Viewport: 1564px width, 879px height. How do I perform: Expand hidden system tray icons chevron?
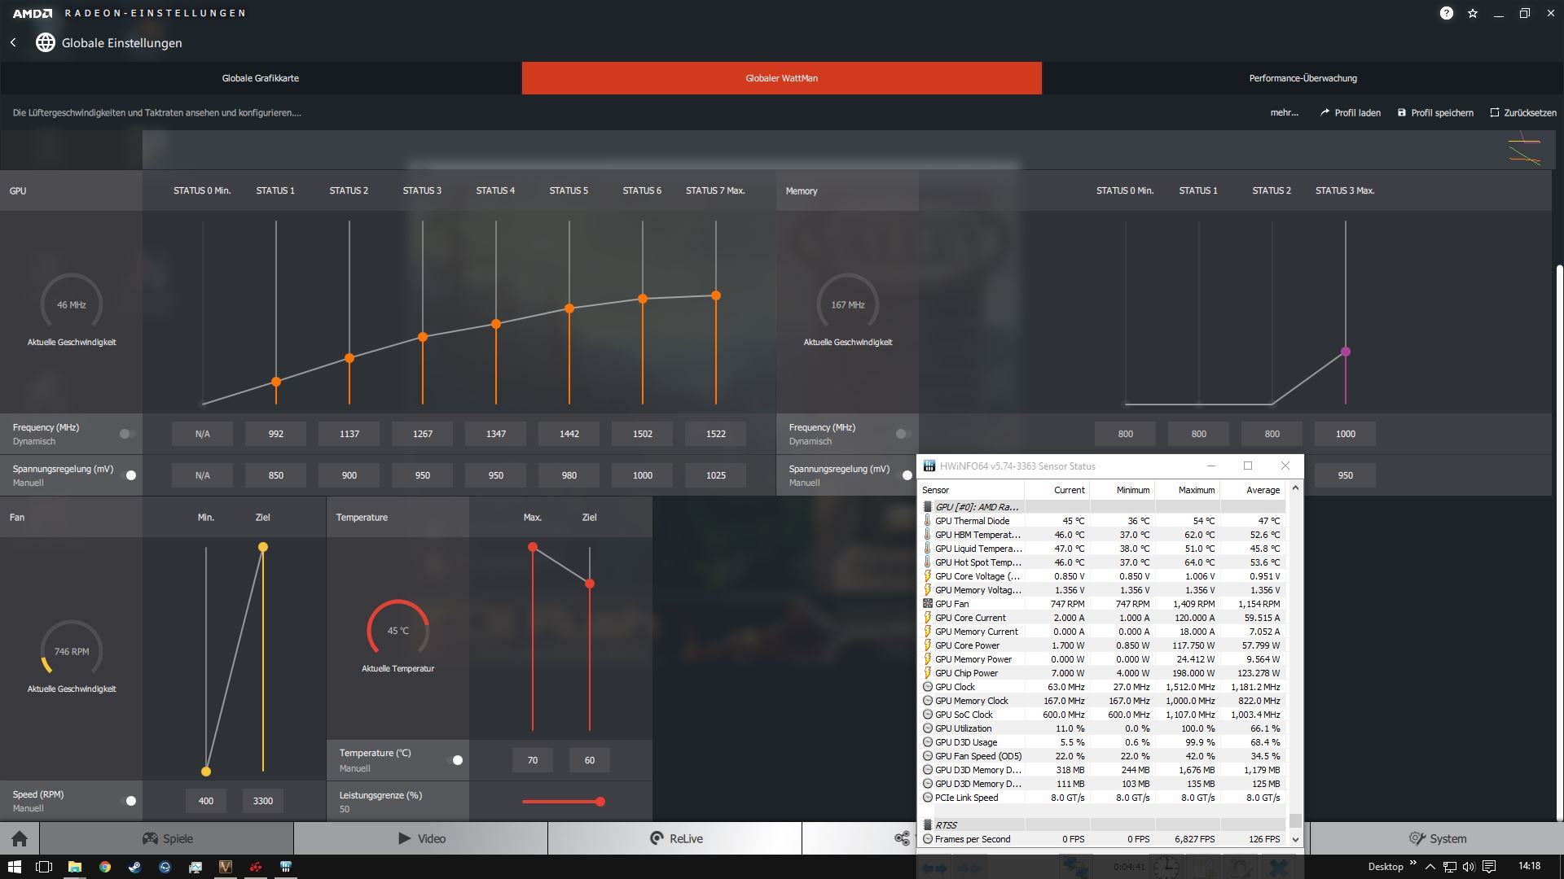[x=1430, y=867]
